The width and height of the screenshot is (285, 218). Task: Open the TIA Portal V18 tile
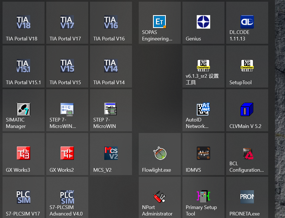23,23
